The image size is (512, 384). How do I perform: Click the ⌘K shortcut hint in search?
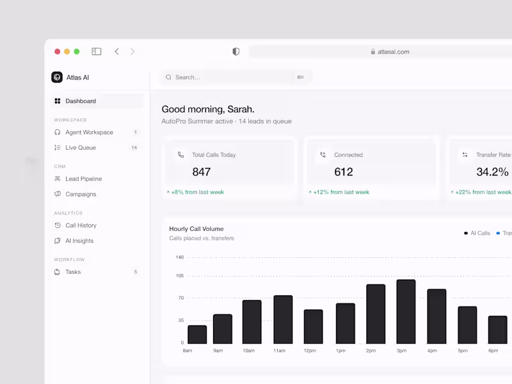coord(300,77)
